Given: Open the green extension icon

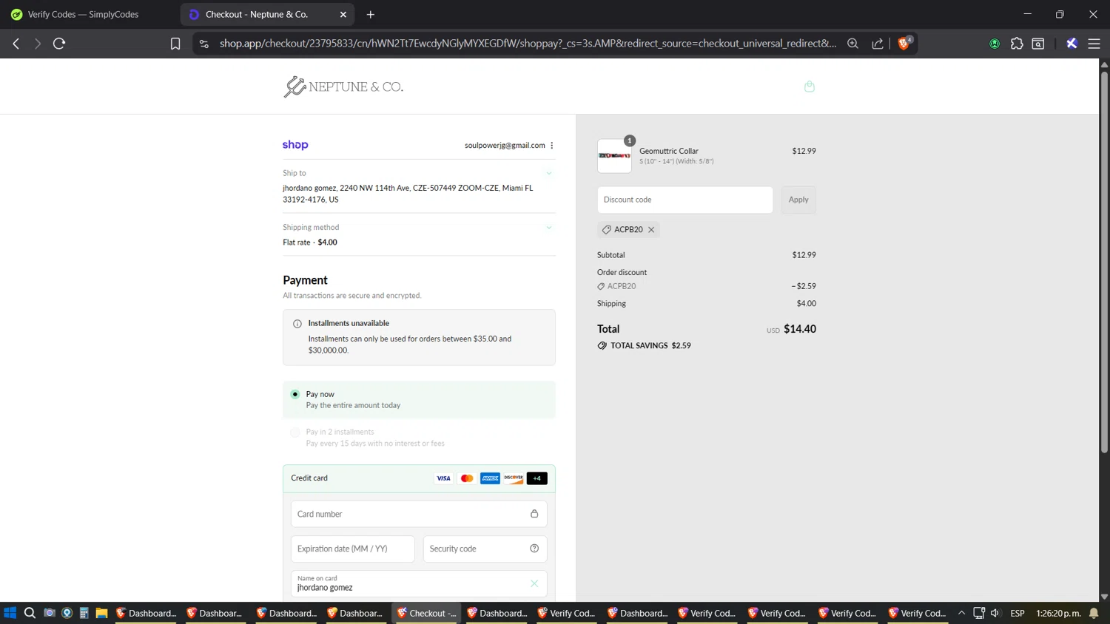Looking at the screenshot, I should [x=995, y=44].
